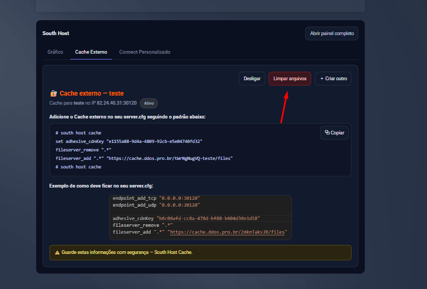
Task: Click the lock icon beside Cache externo
Action: point(53,93)
